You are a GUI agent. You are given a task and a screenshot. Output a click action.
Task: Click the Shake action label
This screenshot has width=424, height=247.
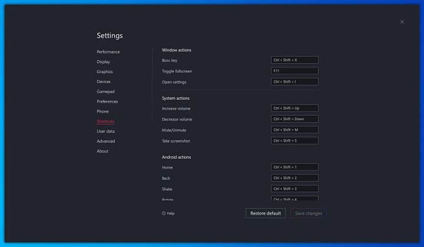point(167,189)
